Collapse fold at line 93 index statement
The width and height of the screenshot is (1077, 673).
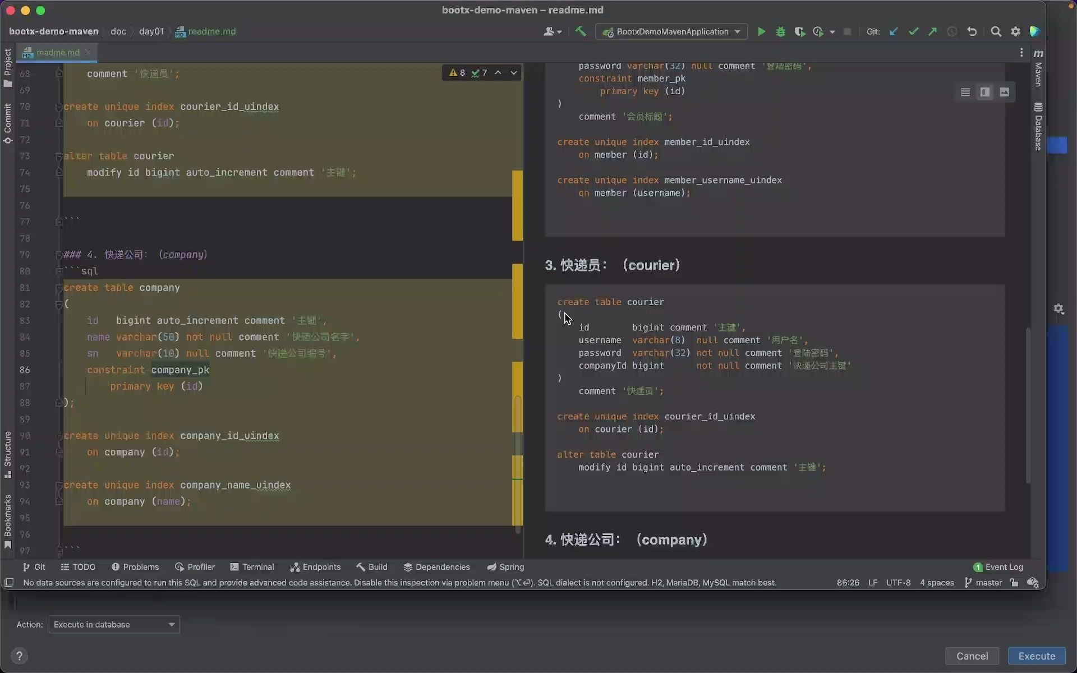click(x=58, y=485)
